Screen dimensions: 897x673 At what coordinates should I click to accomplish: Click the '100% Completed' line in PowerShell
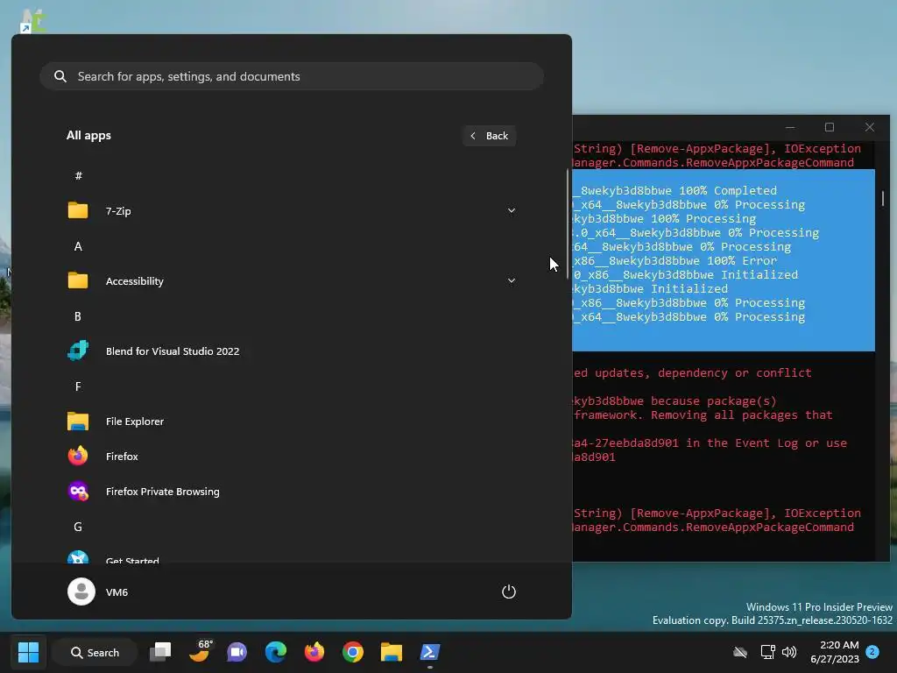pyautogui.click(x=675, y=190)
